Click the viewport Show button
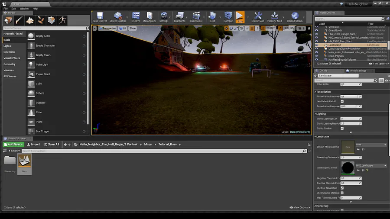Screen dimensions: 390x219 133,28
